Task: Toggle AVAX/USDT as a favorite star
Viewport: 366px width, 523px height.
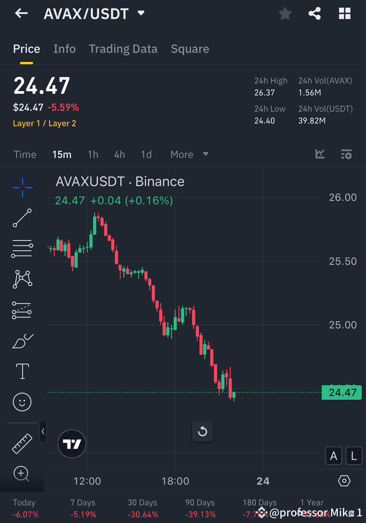Action: click(x=285, y=13)
